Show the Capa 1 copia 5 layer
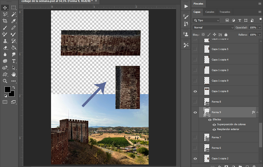The image size is (263, 167). click(195, 49)
